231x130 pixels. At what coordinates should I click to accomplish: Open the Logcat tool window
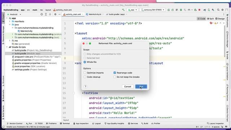tap(96, 123)
